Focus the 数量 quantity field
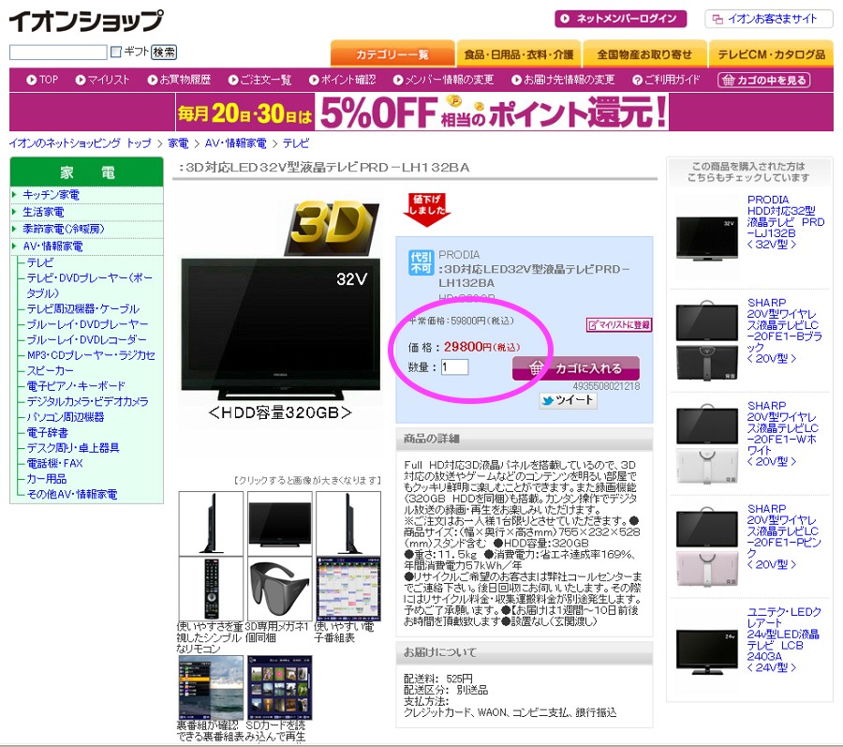Screen dimensions: 843x747 pos(454,367)
